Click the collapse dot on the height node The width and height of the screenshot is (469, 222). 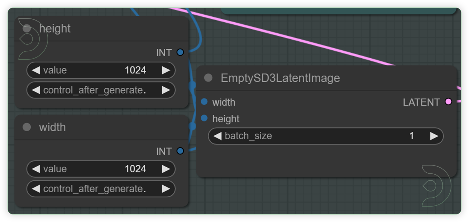(27, 28)
